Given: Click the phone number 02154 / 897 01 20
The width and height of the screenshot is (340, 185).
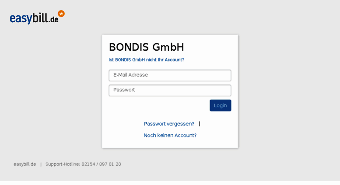Looking at the screenshot, I should click(x=101, y=164).
